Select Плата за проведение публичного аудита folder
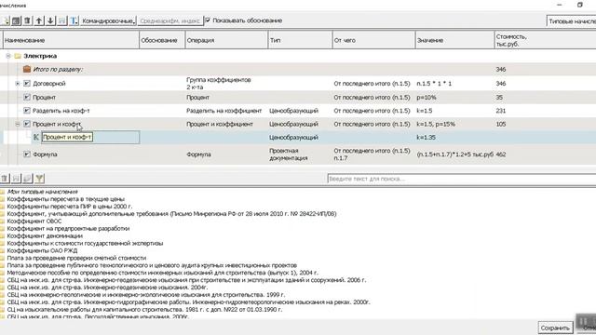This screenshot has width=596, height=335. pyautogui.click(x=152, y=265)
